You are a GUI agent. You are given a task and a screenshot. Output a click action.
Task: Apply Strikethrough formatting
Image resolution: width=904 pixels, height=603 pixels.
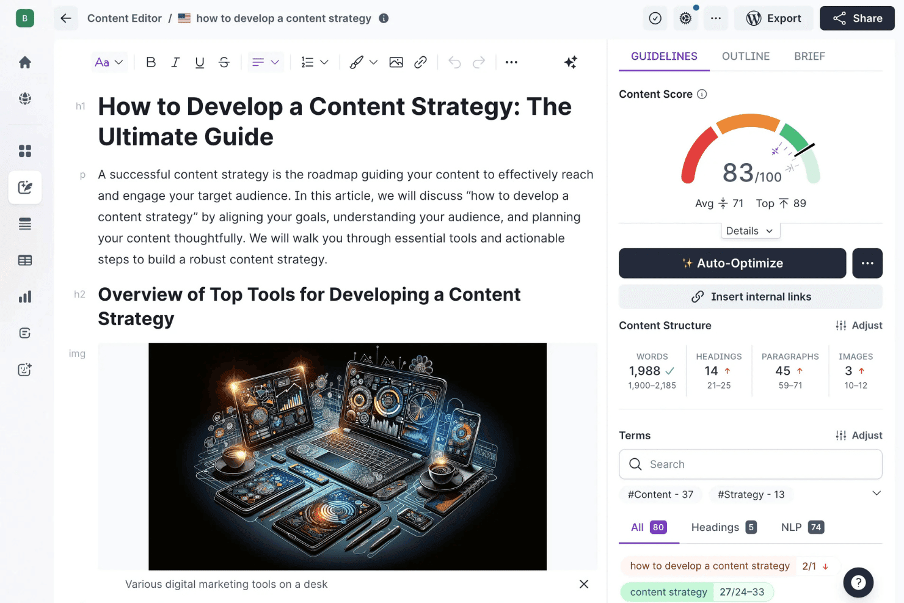point(224,62)
